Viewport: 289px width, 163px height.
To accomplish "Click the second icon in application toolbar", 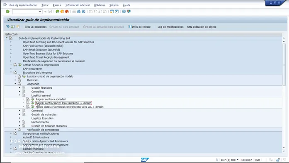I will click(13, 27).
